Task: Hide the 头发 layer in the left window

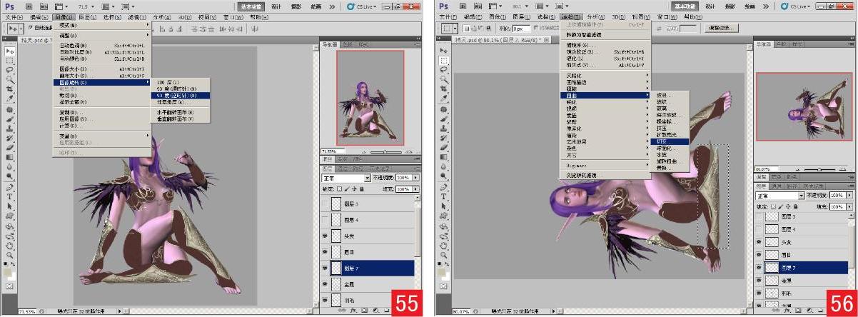Action: pyautogui.click(x=325, y=236)
